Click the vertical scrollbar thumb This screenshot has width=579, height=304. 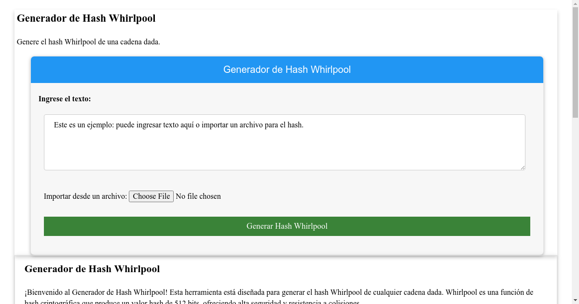click(x=576, y=63)
